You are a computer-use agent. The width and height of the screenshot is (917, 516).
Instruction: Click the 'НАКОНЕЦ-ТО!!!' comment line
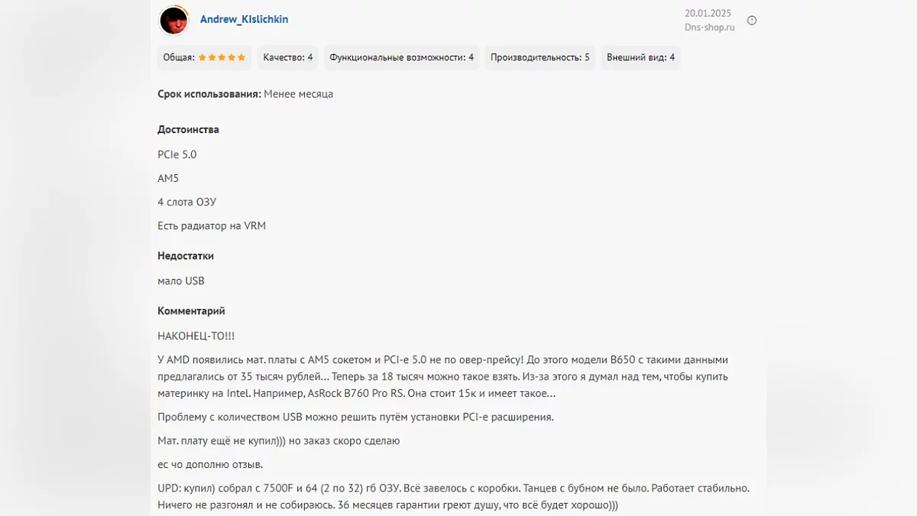tap(196, 336)
